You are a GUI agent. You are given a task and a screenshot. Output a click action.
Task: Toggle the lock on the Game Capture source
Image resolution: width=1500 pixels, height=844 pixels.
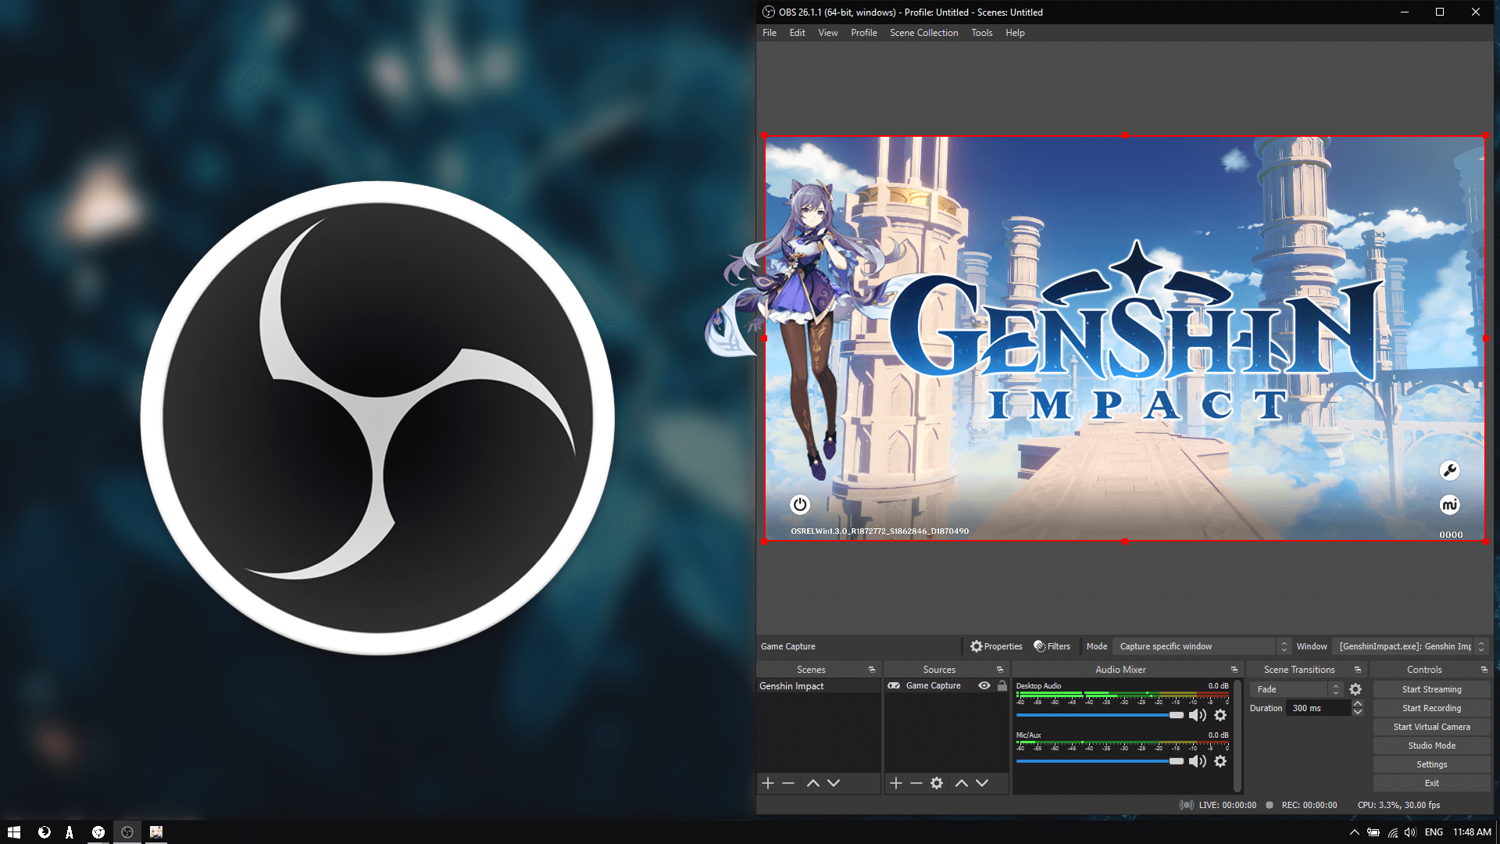click(1002, 685)
